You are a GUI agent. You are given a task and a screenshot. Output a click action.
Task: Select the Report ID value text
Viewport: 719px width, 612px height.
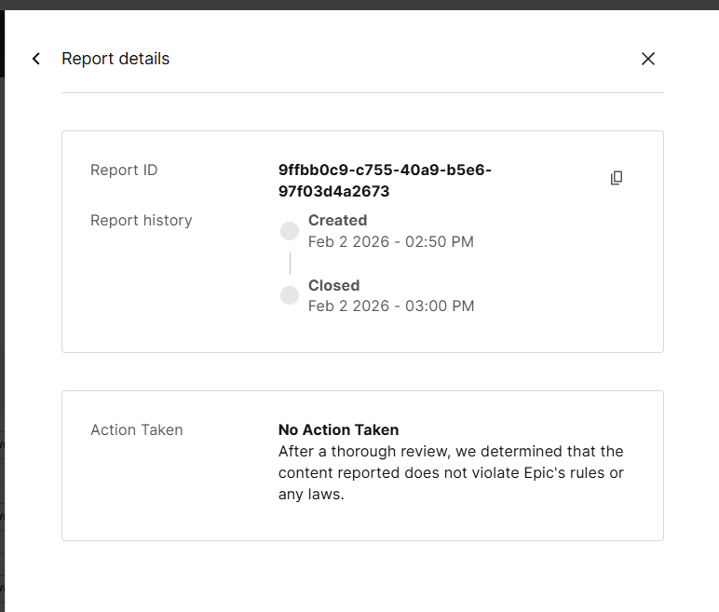point(385,181)
